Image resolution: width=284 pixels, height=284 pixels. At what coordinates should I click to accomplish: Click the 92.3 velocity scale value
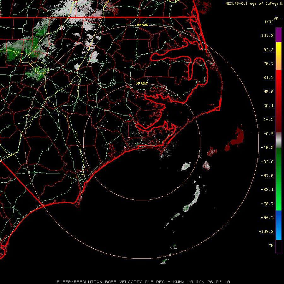pyautogui.click(x=269, y=50)
